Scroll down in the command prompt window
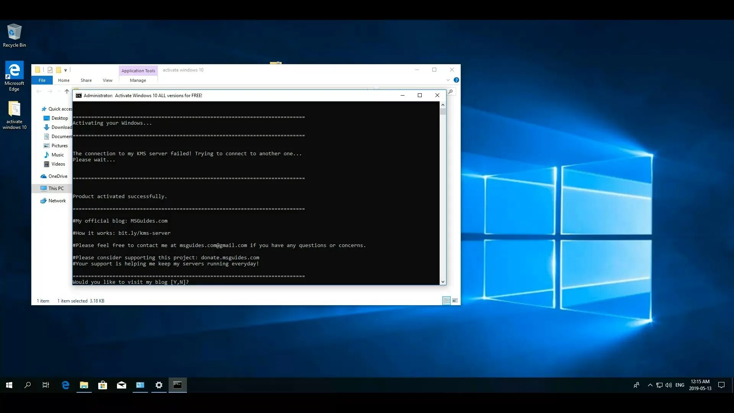The height and width of the screenshot is (413, 734). [443, 281]
